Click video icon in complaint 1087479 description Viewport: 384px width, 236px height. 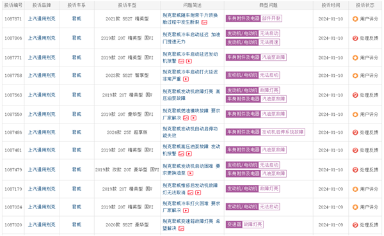[191, 173]
